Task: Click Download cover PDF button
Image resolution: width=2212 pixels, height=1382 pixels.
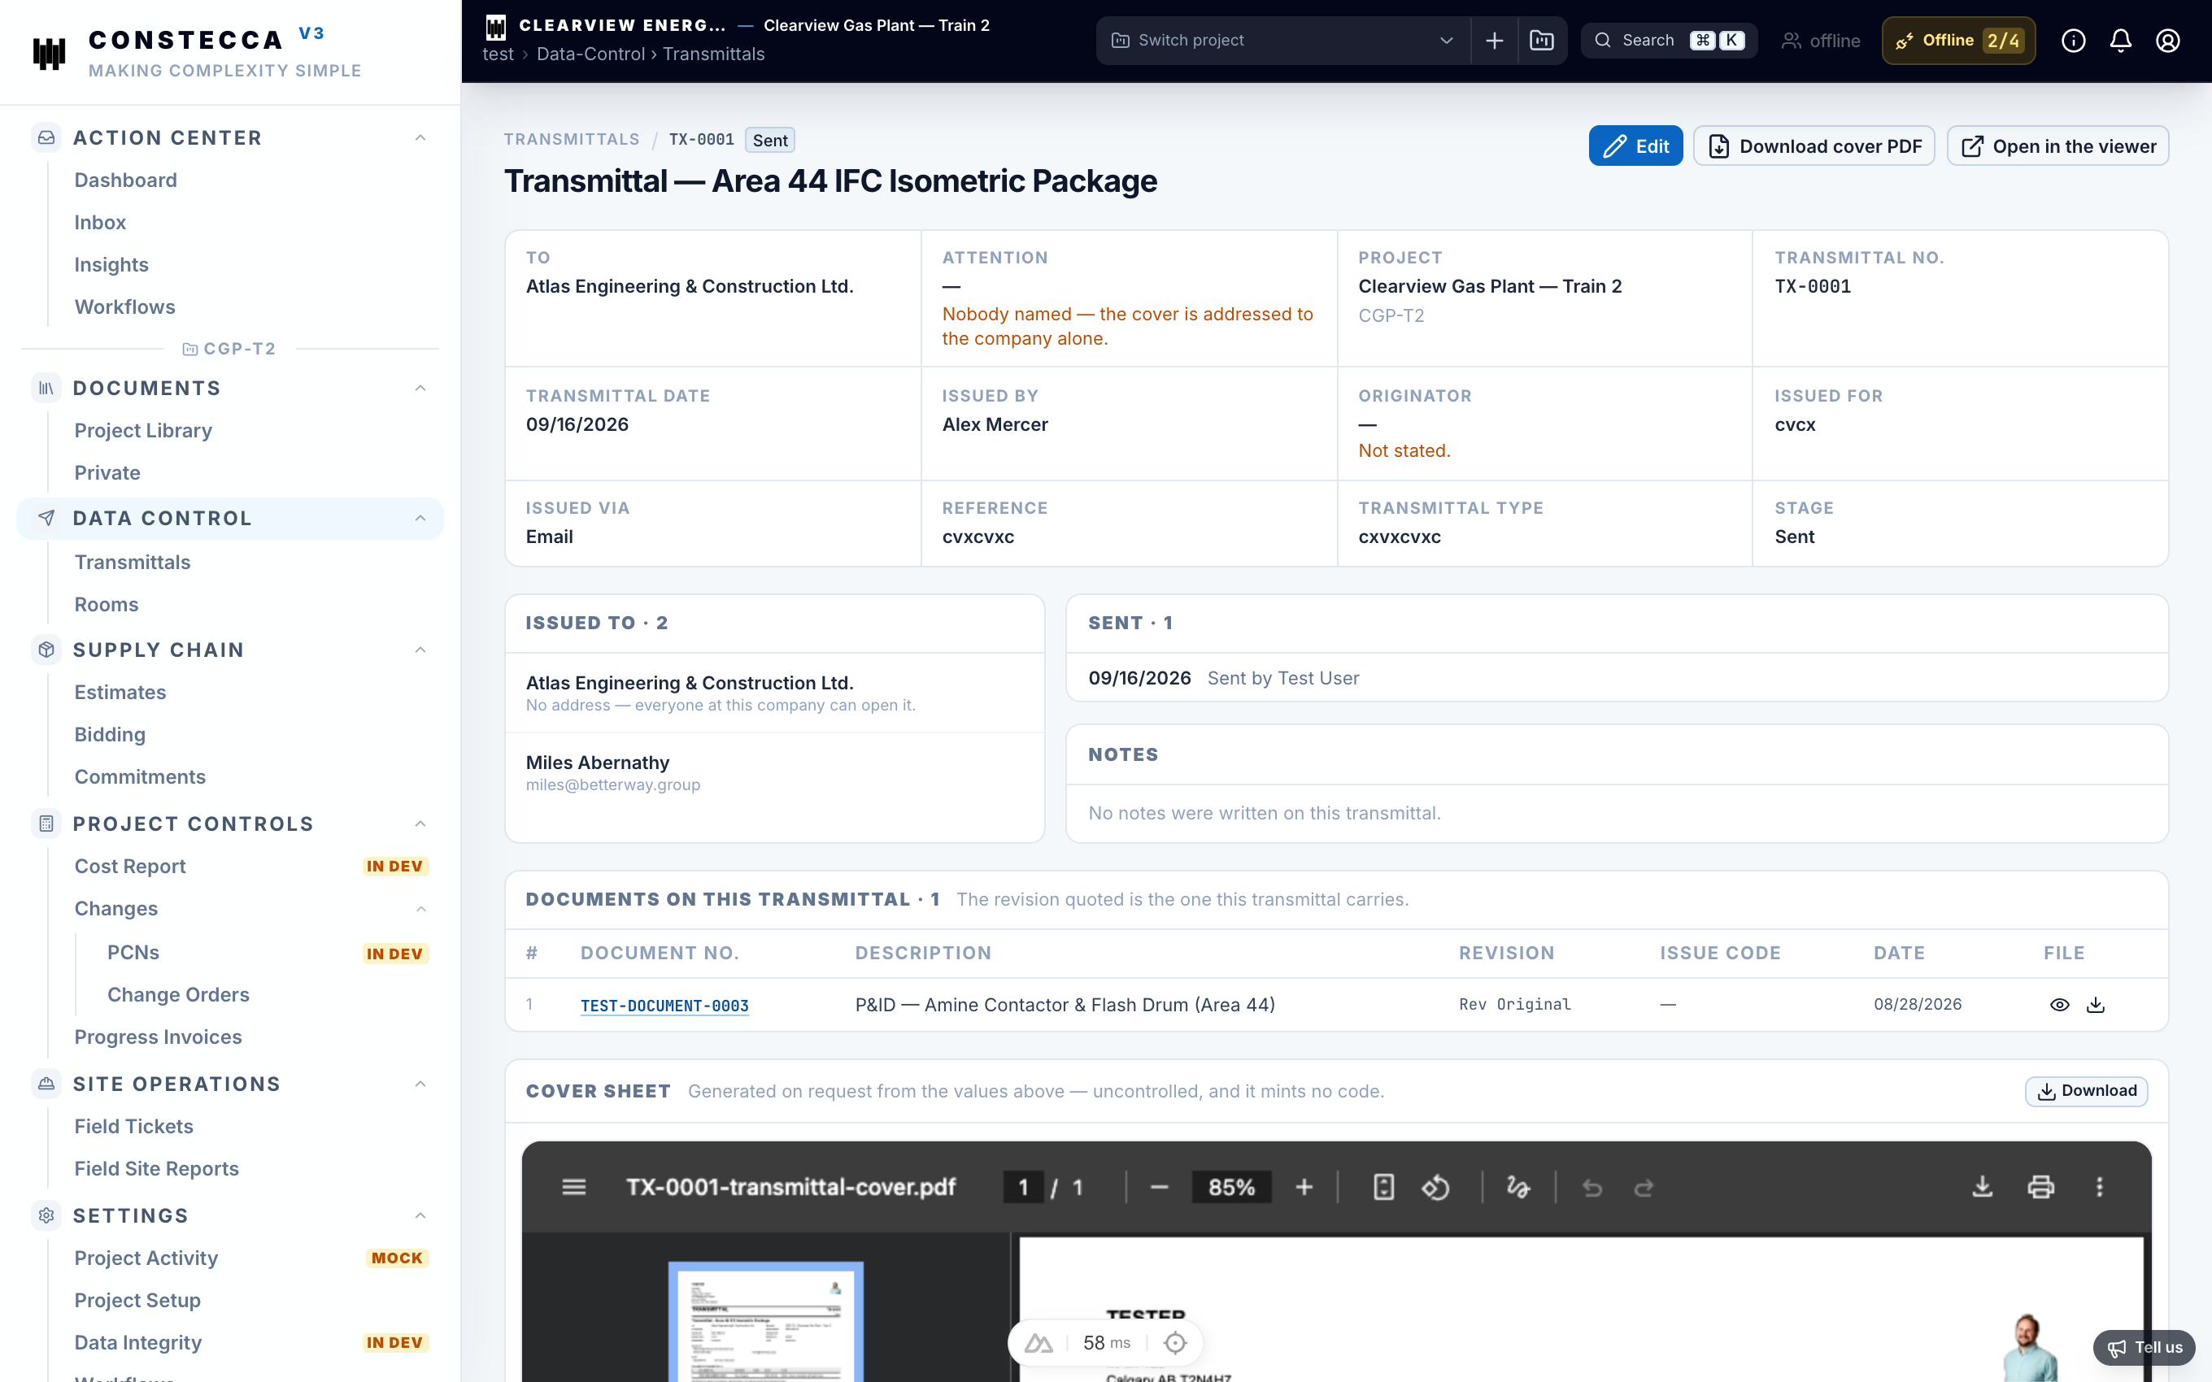Action: click(x=1814, y=146)
